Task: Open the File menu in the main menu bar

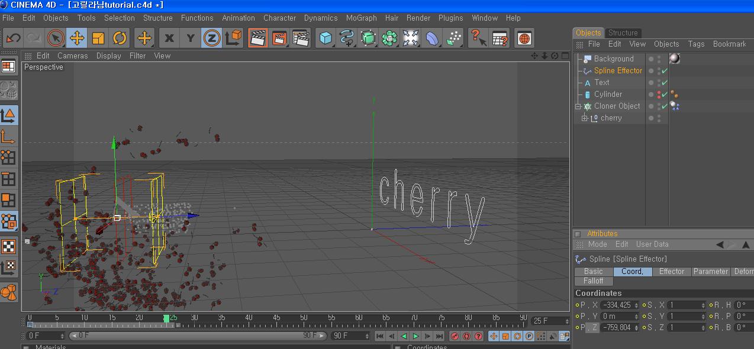Action: pos(8,18)
